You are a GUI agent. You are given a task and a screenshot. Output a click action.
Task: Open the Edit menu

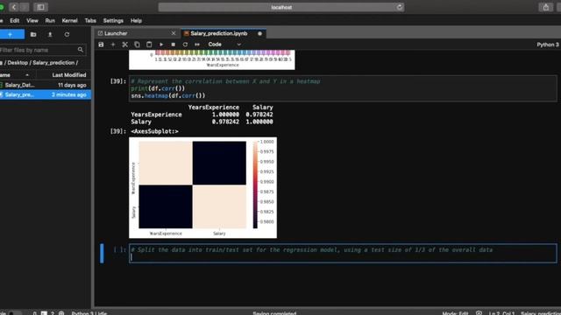(15, 21)
